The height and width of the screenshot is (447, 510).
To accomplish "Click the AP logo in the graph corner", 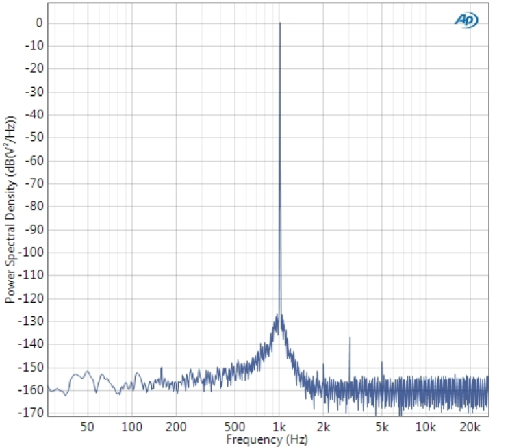I will coord(466,20).
